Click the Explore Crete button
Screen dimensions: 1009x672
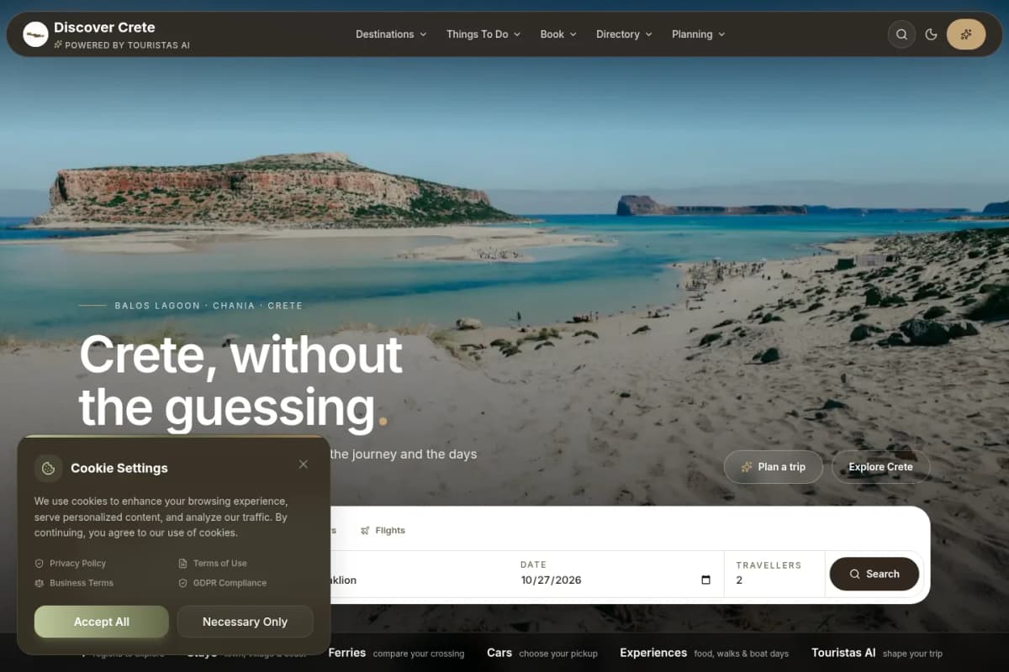pos(880,467)
